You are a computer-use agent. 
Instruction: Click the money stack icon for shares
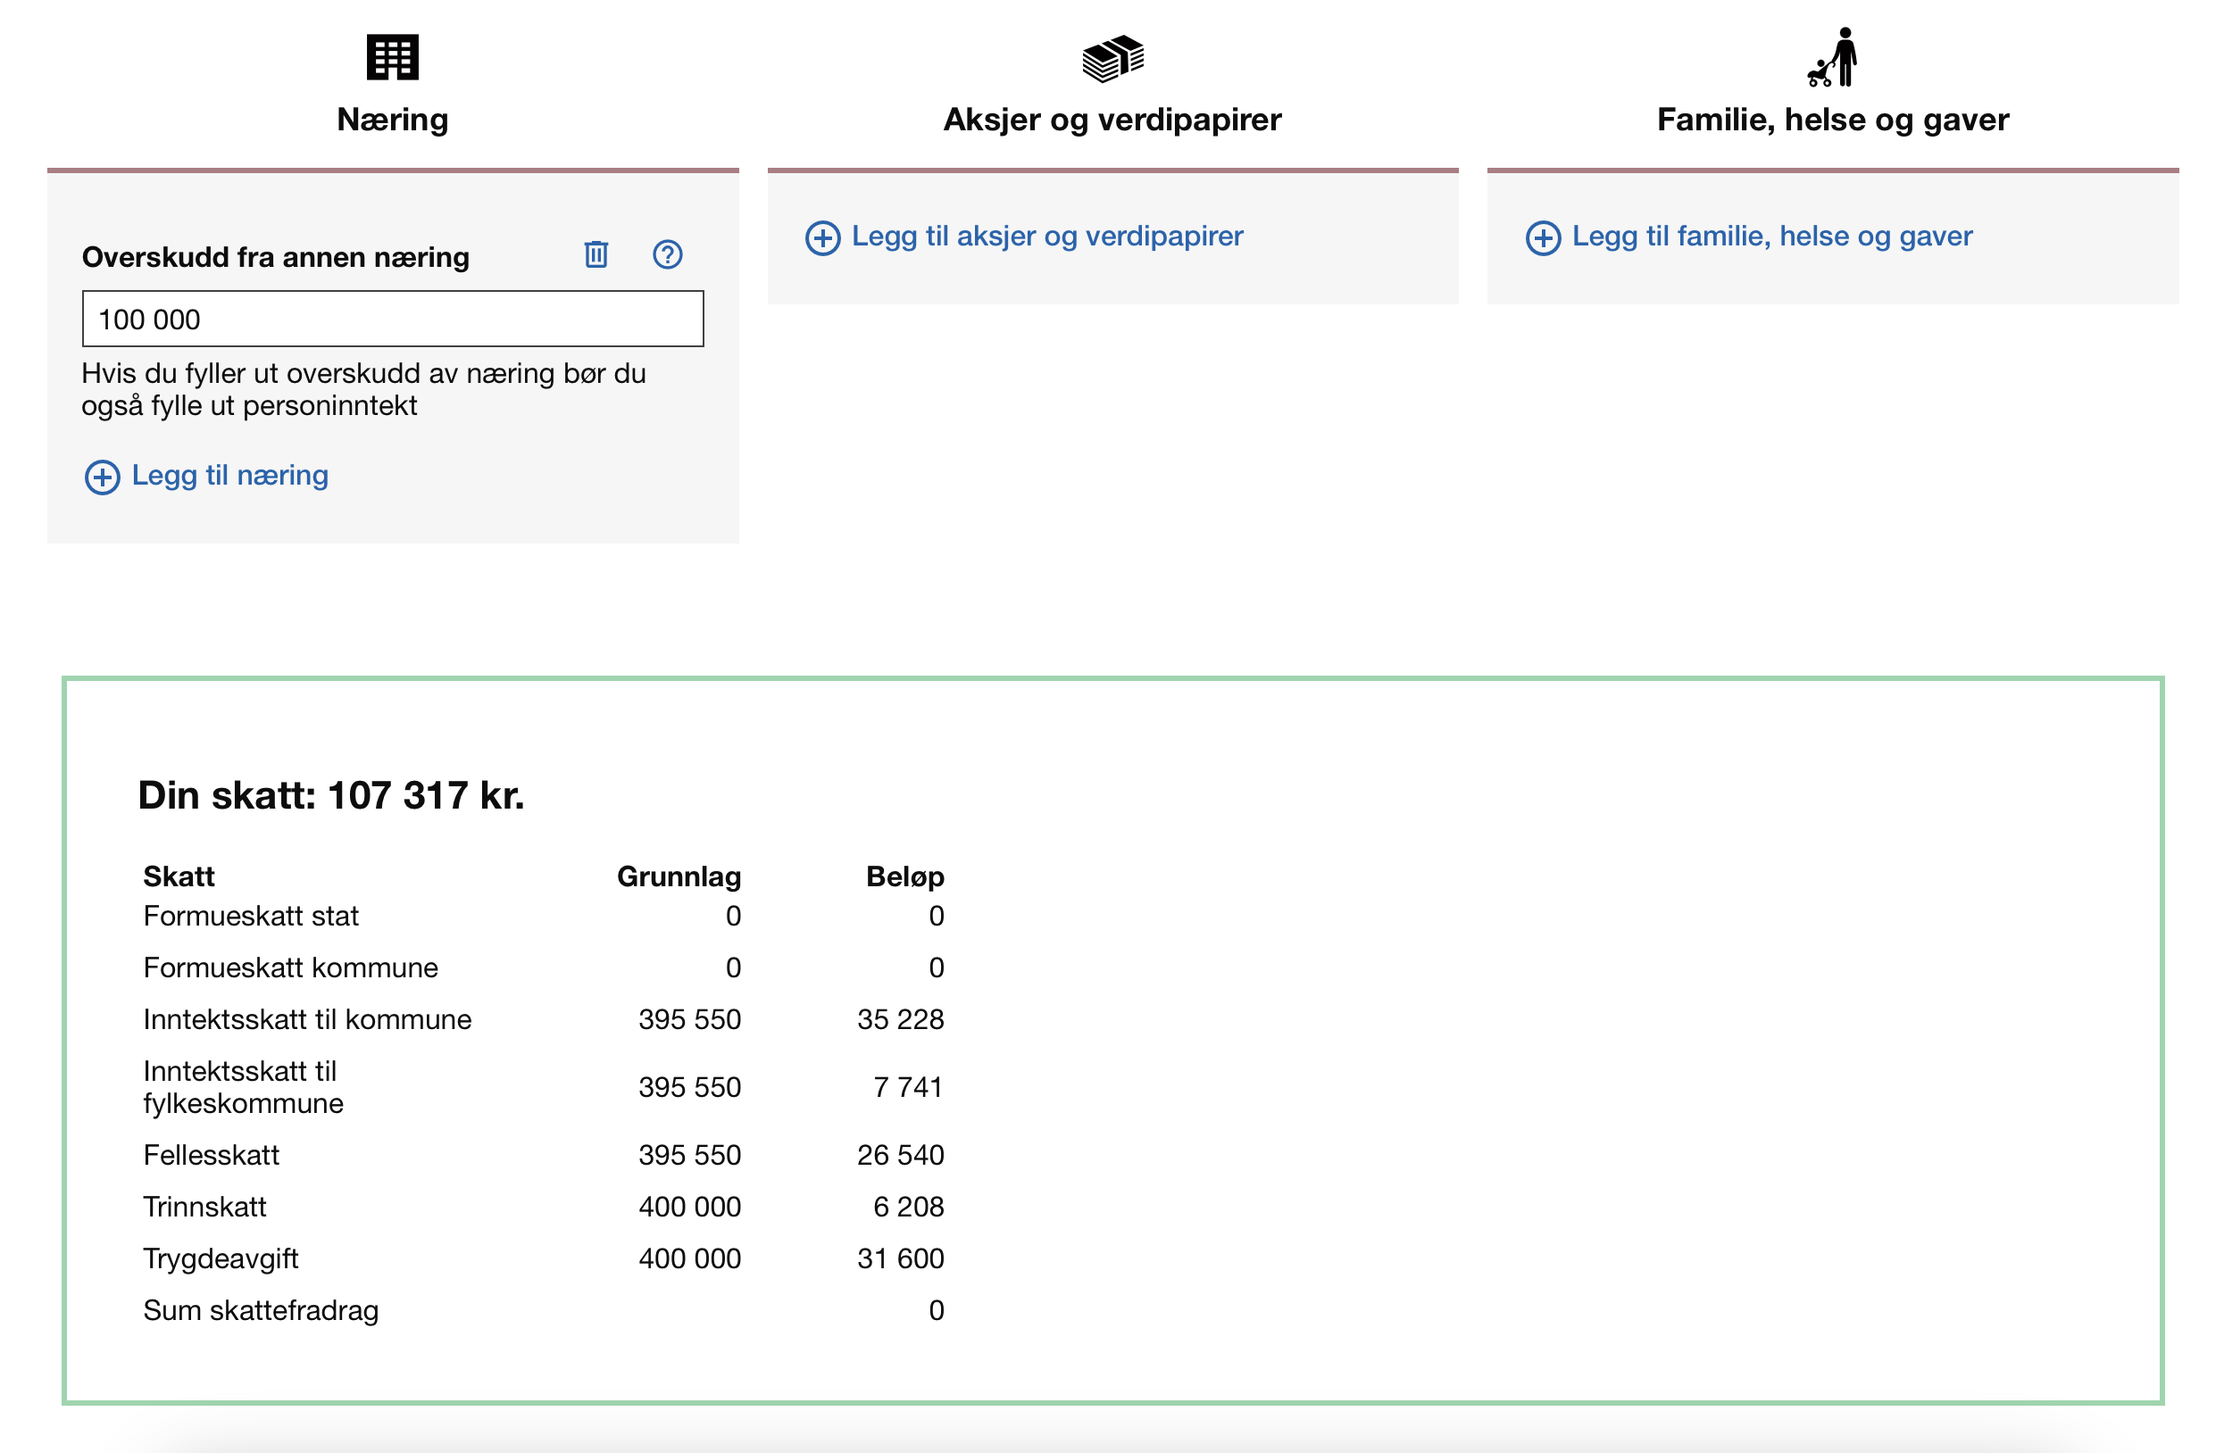pyautogui.click(x=1112, y=58)
